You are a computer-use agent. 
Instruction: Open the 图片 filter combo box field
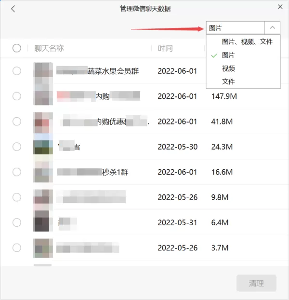click(x=235, y=28)
